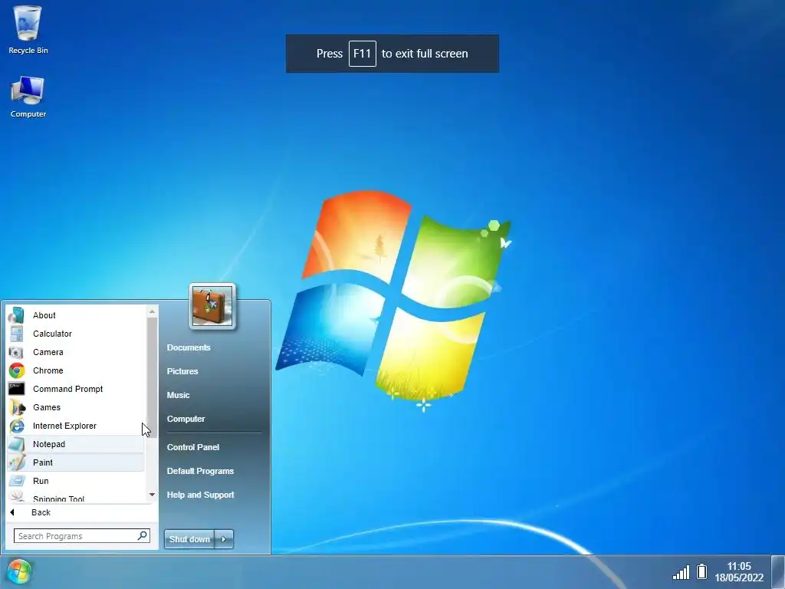Click the taskbar clock 11:05
Screen dimensions: 785x589
point(739,566)
